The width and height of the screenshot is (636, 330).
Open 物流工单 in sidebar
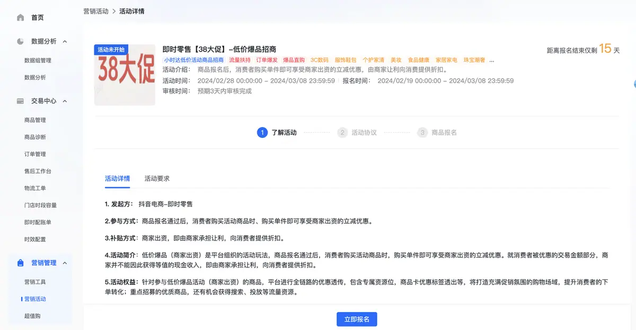pyautogui.click(x=35, y=188)
